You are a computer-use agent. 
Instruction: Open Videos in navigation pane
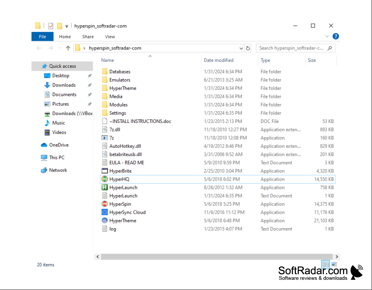coord(55,132)
